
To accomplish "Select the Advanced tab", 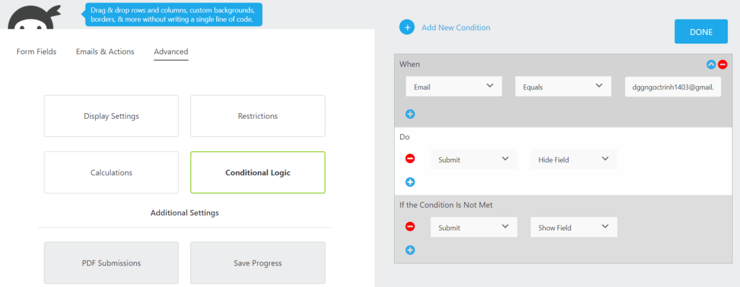I will click(x=171, y=52).
